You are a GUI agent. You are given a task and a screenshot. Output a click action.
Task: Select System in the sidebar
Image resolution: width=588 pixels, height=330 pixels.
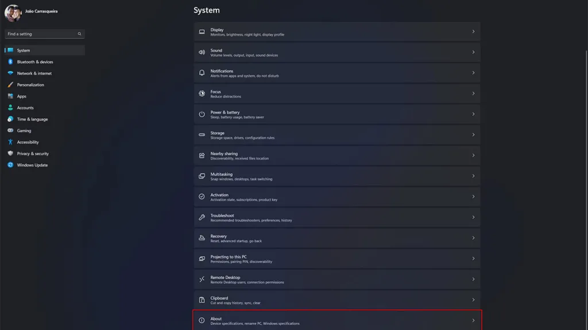(x=45, y=50)
